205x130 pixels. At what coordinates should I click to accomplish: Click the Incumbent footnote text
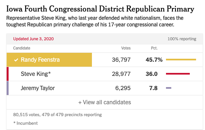(25, 123)
